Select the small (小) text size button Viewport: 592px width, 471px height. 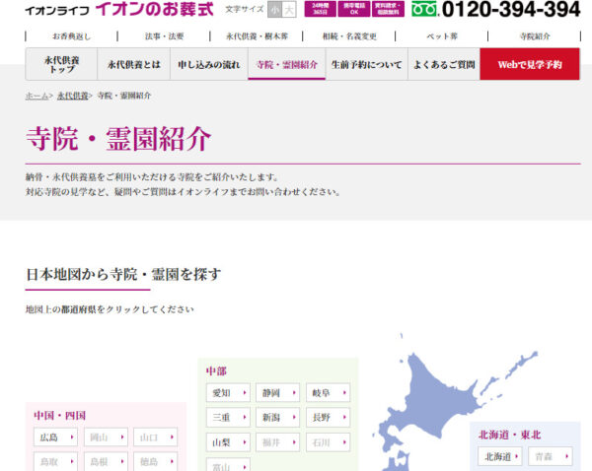pyautogui.click(x=274, y=10)
